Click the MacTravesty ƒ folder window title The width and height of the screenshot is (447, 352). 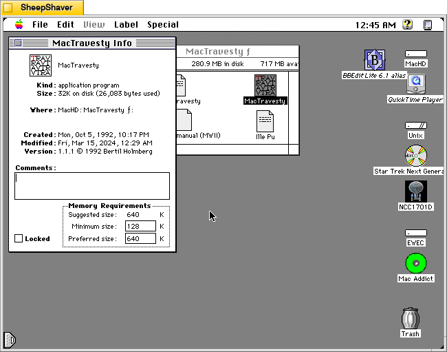(x=218, y=52)
